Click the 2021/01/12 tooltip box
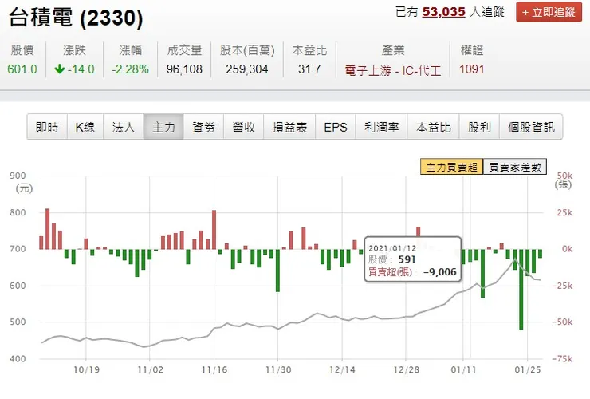Image resolution: width=590 pixels, height=399 pixels. tap(413, 259)
